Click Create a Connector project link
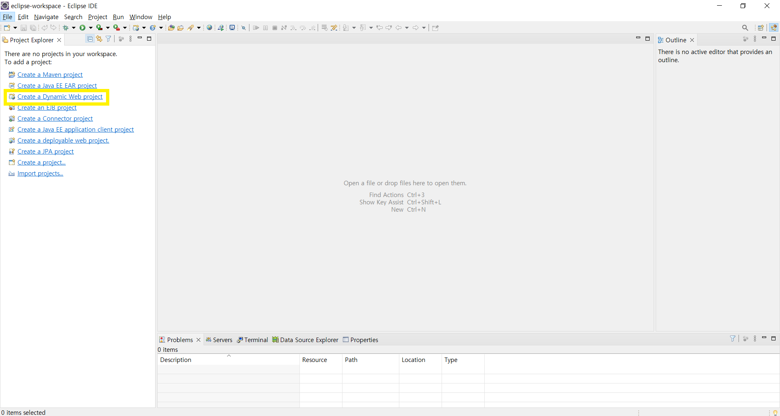The width and height of the screenshot is (780, 416). point(55,118)
